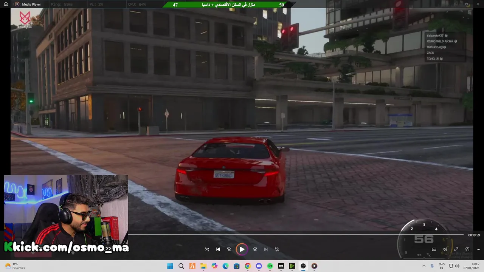Play the video in Media Player

[x=242, y=249]
